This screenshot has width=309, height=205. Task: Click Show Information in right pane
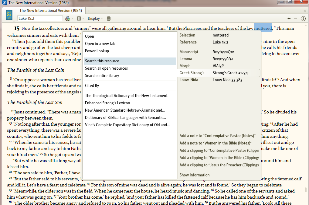194,175
